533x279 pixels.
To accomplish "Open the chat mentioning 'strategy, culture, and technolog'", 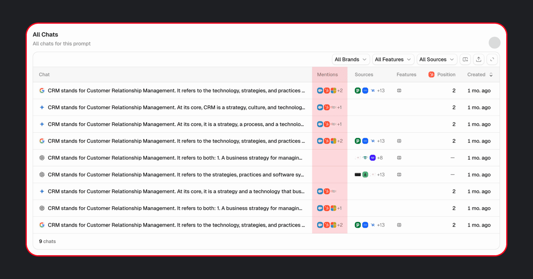I will click(x=176, y=108).
